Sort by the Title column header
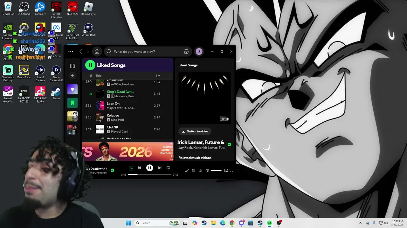 click(99, 76)
